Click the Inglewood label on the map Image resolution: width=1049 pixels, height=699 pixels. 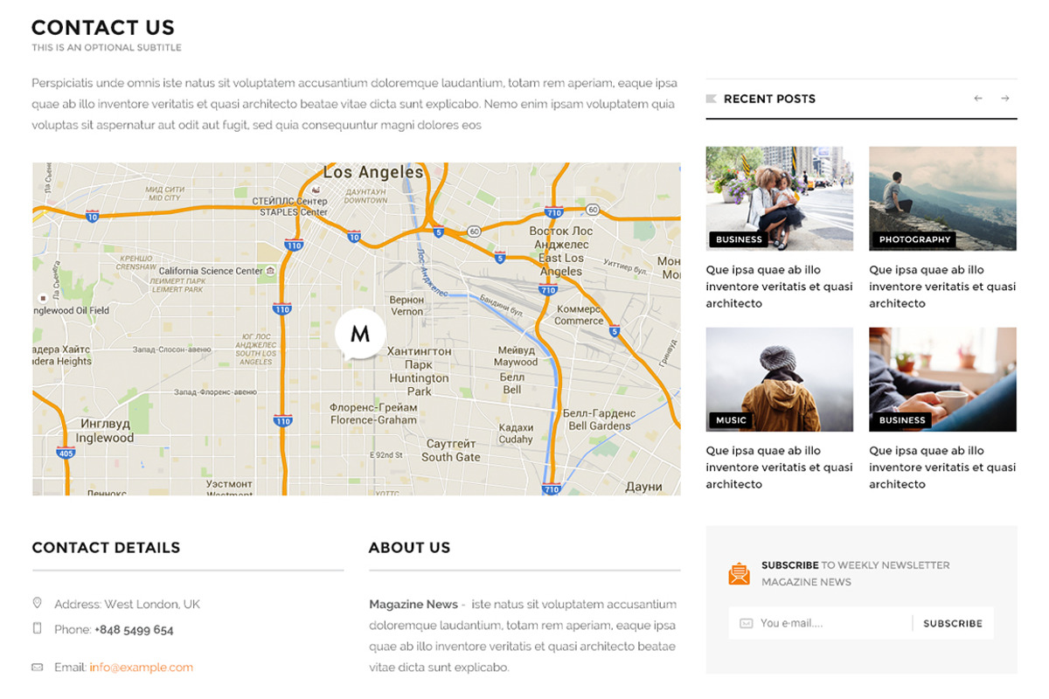[105, 438]
